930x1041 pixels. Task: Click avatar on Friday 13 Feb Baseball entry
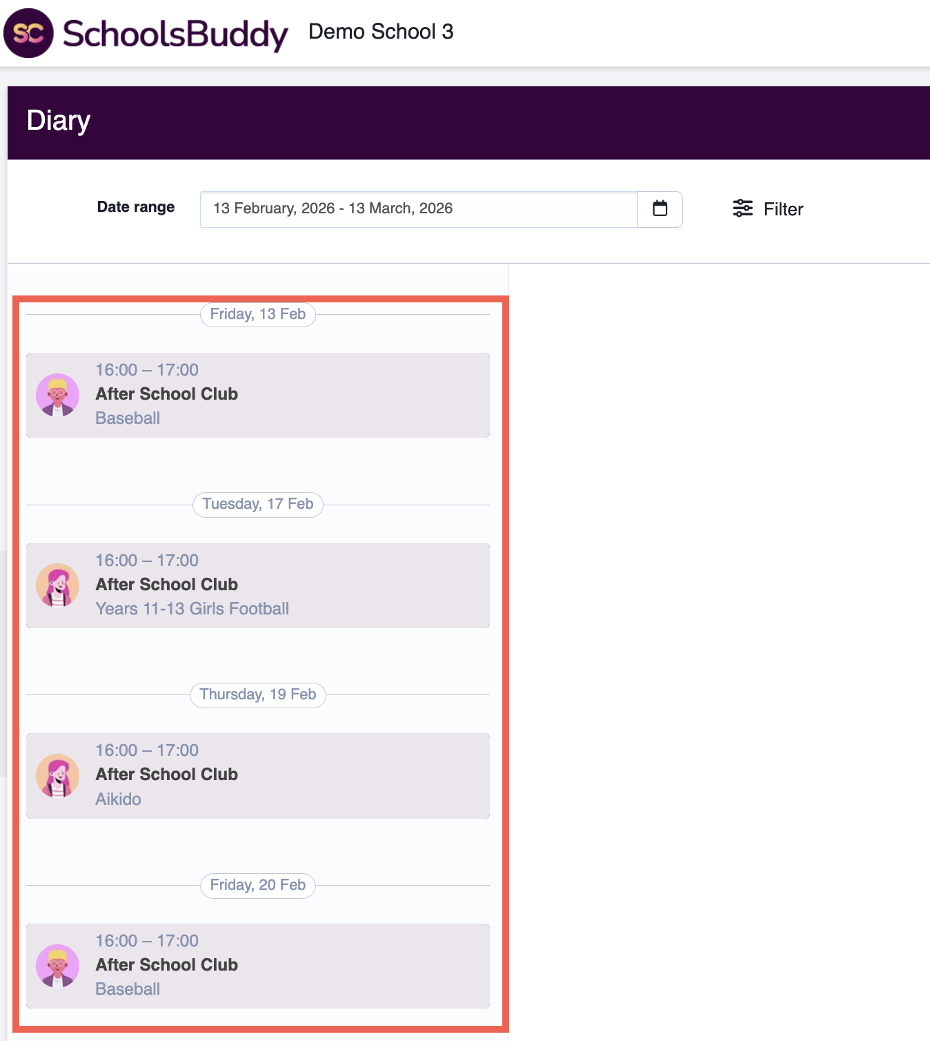[x=58, y=395]
